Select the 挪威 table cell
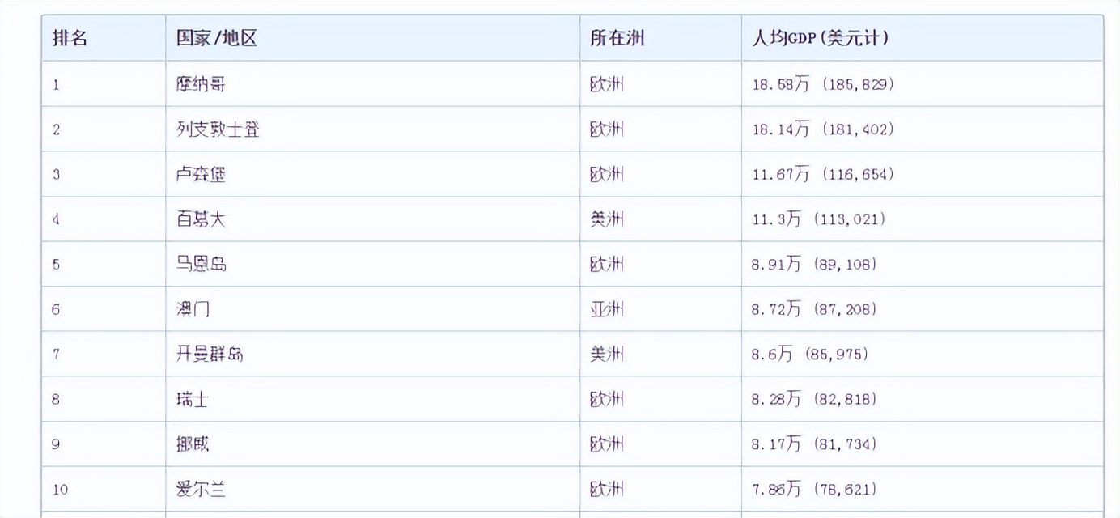Image resolution: width=1120 pixels, height=518 pixels. [193, 444]
